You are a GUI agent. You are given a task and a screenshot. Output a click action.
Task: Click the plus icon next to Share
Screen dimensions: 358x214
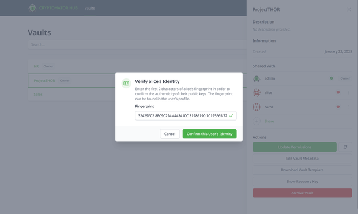point(257,121)
